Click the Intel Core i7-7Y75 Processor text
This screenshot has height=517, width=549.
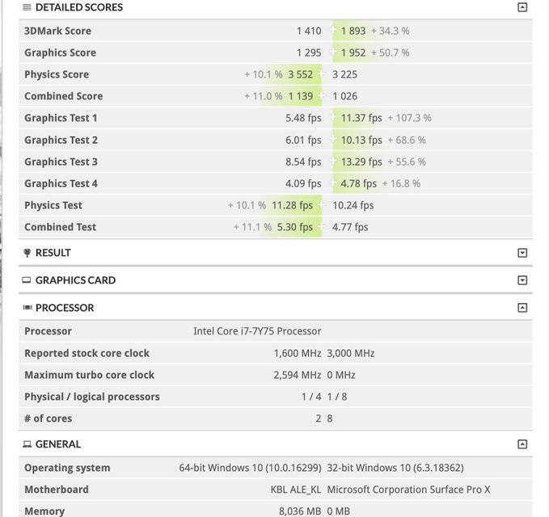(257, 331)
